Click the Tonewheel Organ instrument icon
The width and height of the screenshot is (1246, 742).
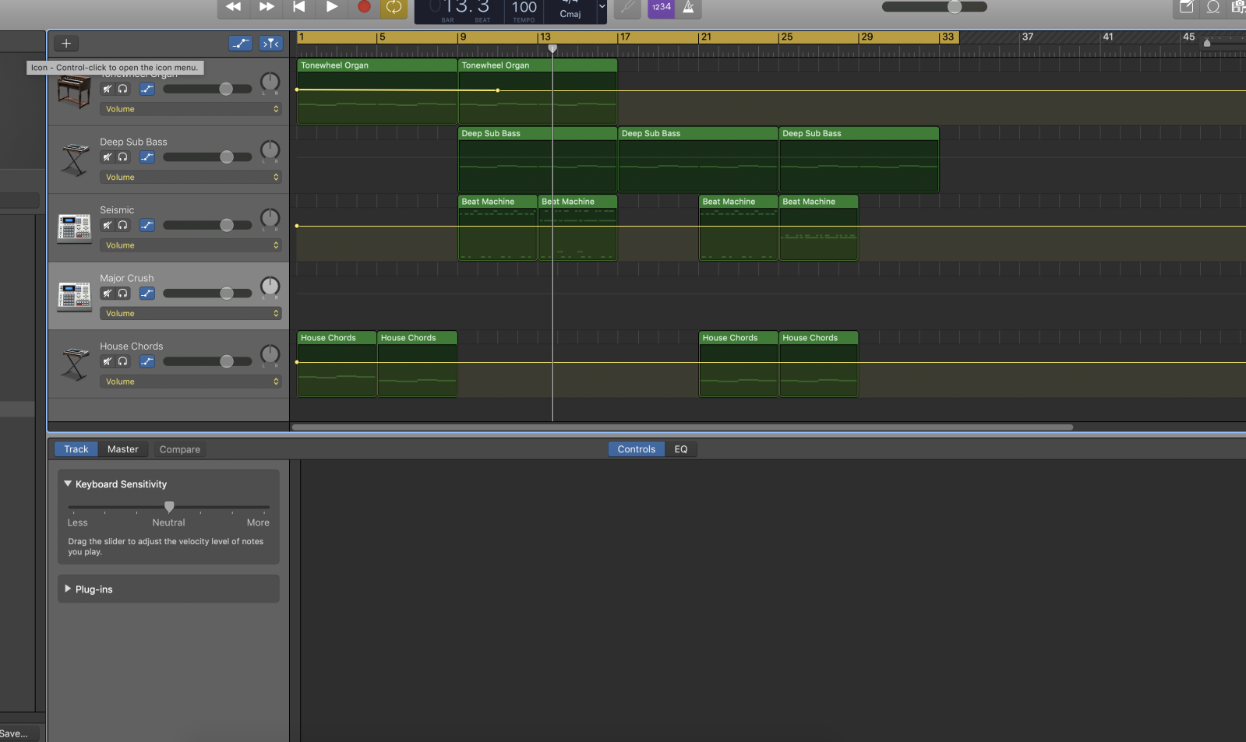click(x=74, y=93)
